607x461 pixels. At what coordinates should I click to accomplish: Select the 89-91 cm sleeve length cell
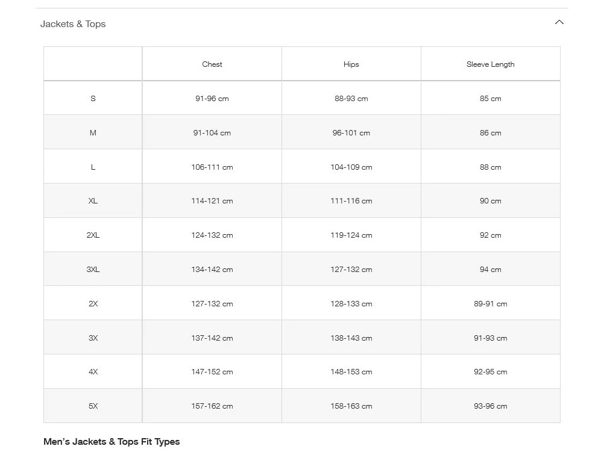[x=490, y=304]
